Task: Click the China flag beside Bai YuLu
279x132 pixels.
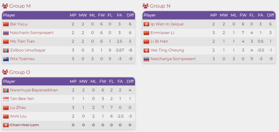Action: coord(6,24)
